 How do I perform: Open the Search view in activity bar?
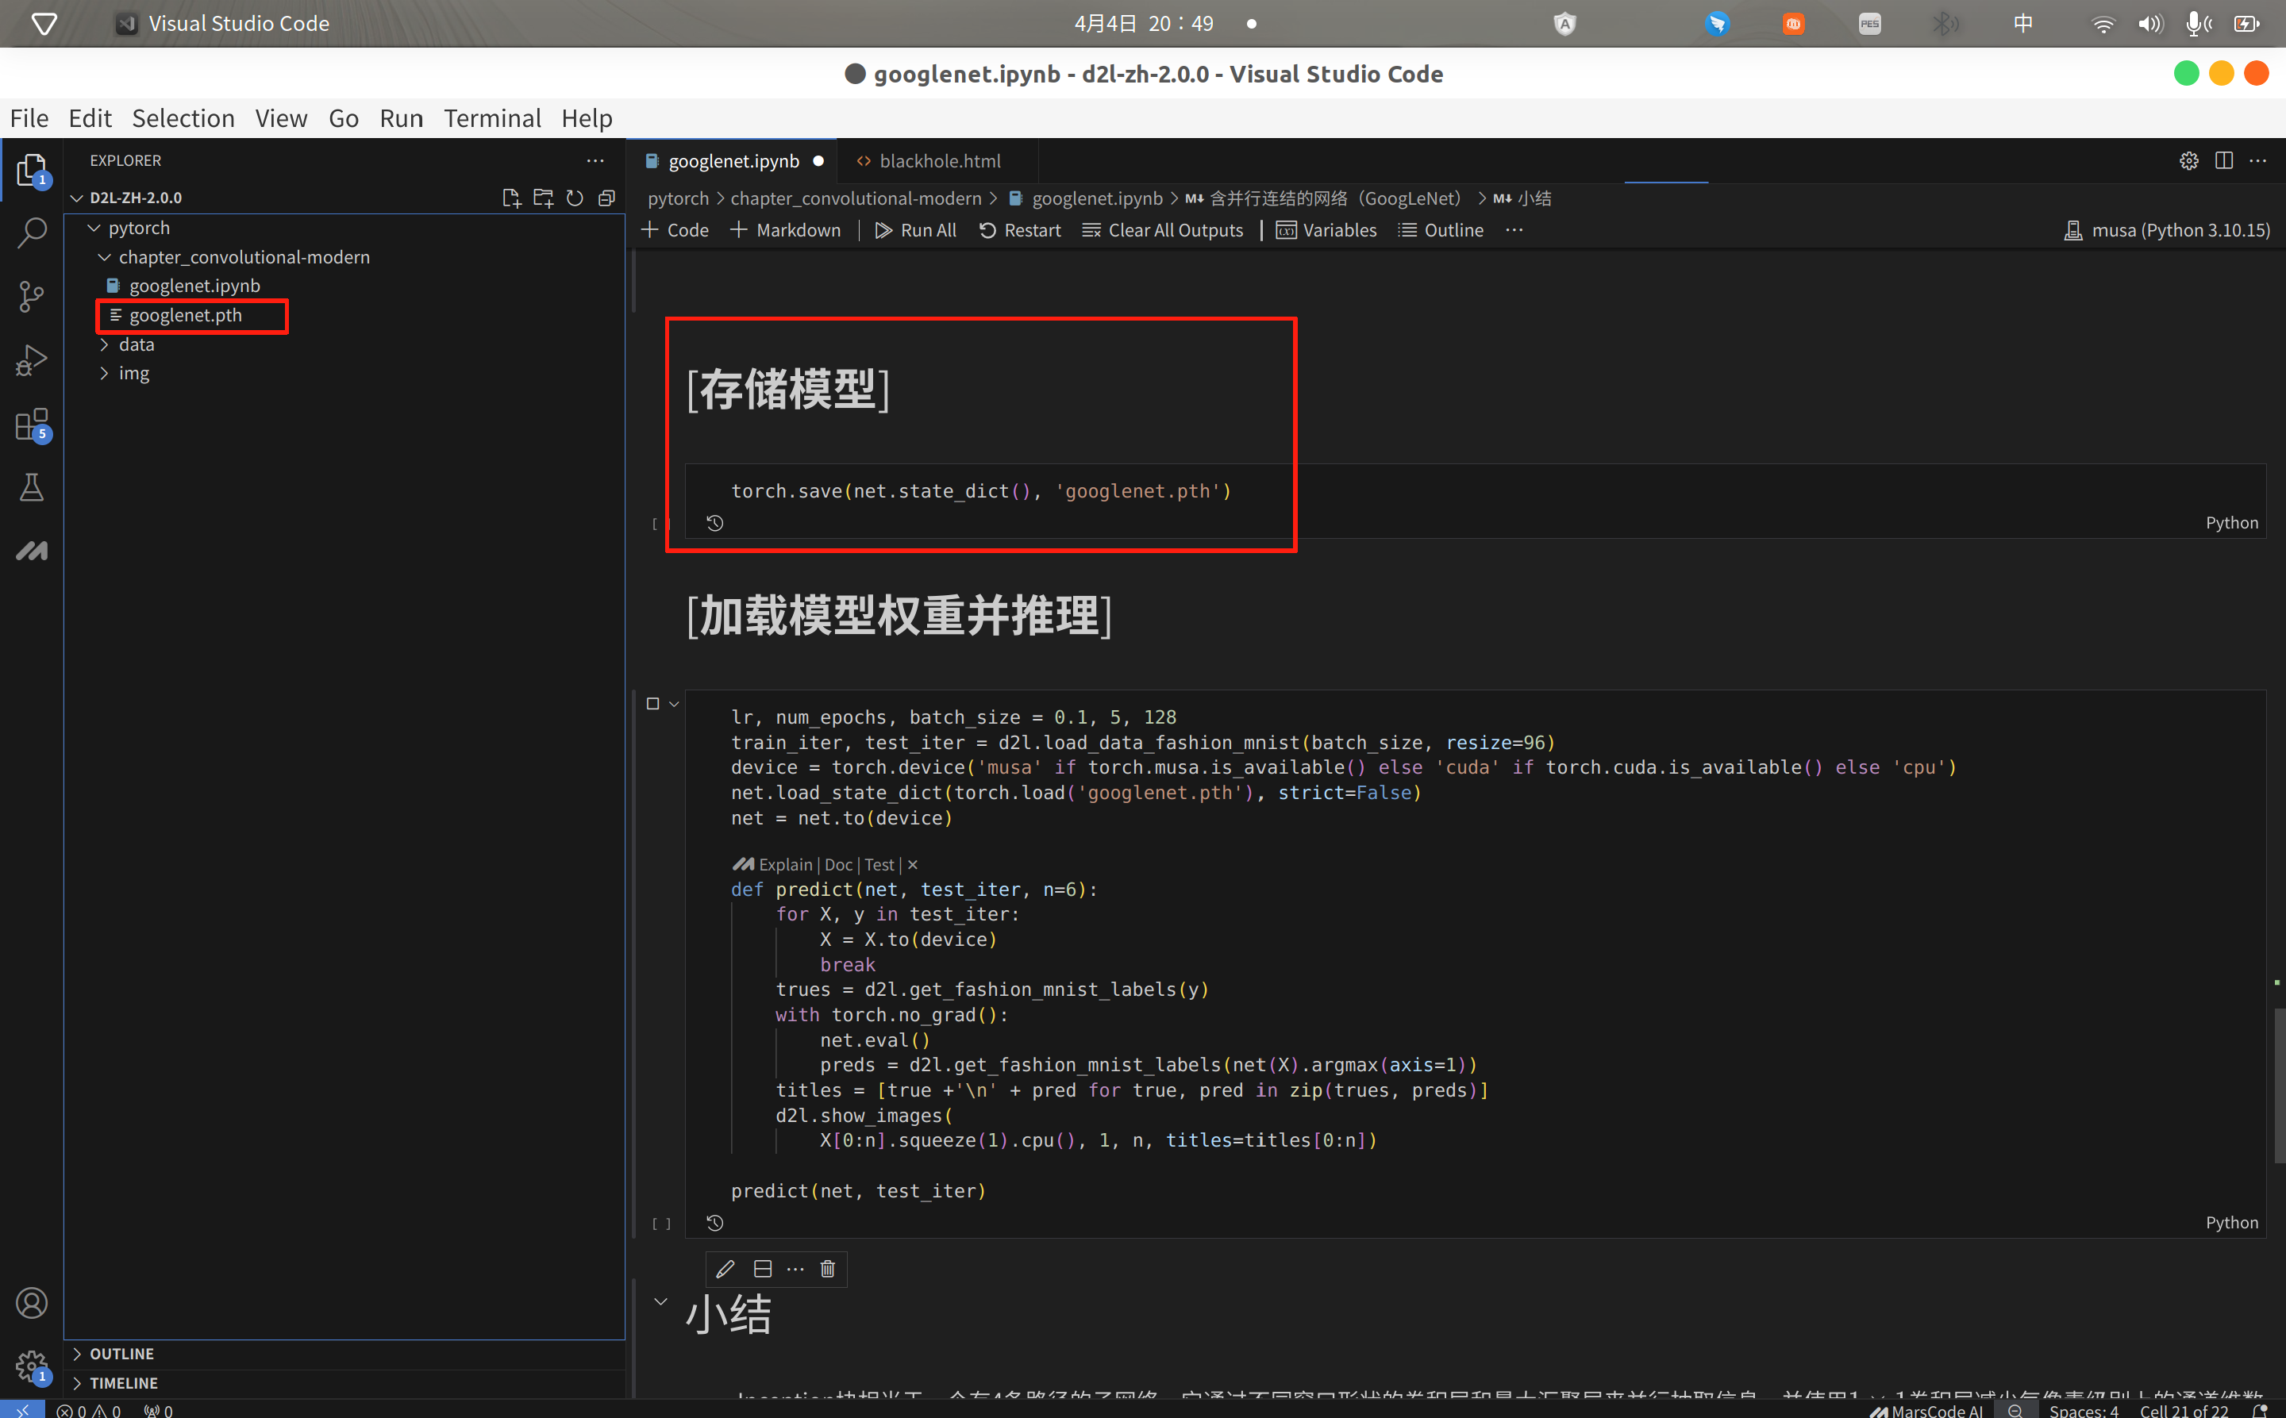pyautogui.click(x=32, y=232)
